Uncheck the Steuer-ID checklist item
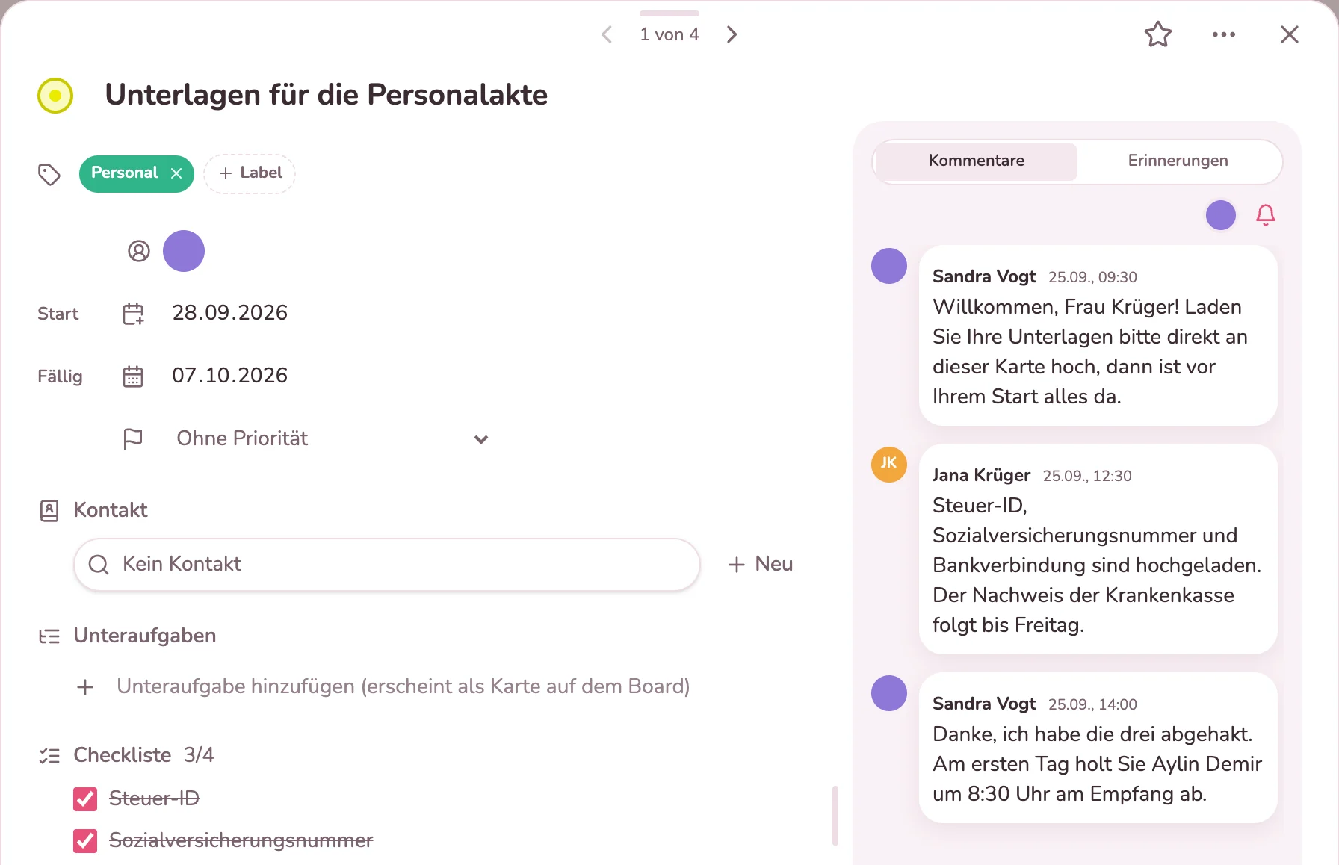The image size is (1339, 865). tap(85, 799)
